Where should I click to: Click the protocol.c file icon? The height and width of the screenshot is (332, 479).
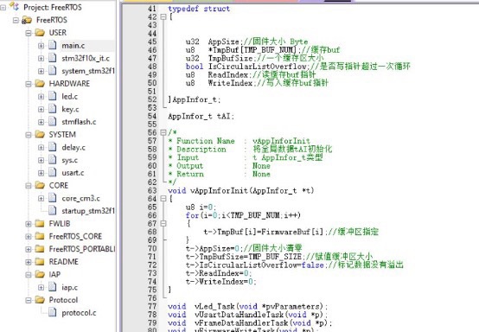point(53,312)
